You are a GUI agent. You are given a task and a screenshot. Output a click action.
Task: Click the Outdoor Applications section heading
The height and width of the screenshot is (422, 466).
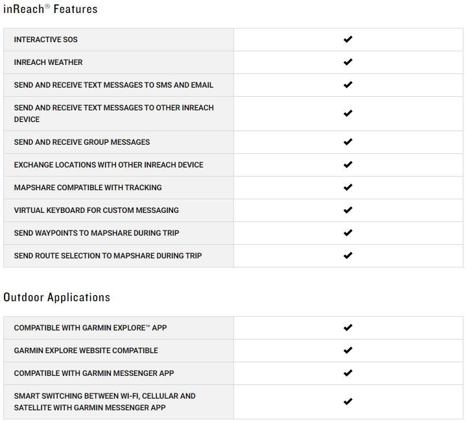point(56,297)
